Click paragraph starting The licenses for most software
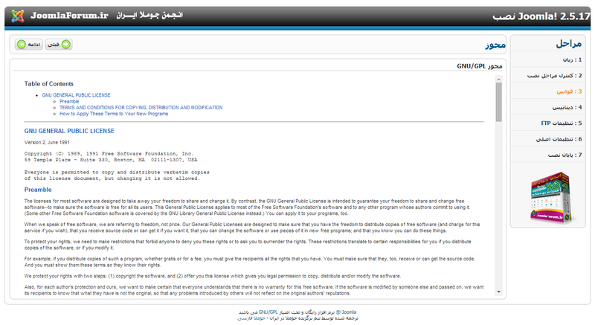Image resolution: width=595 pixels, height=325 pixels. 248,207
